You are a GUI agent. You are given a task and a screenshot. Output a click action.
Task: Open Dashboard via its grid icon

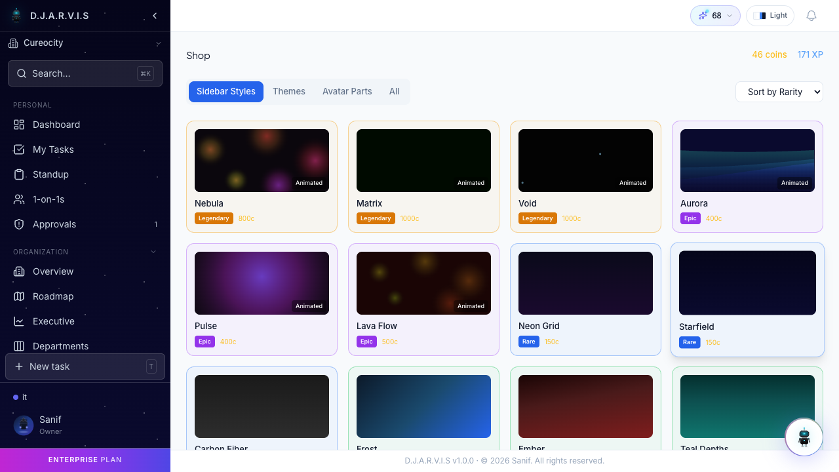(x=19, y=125)
